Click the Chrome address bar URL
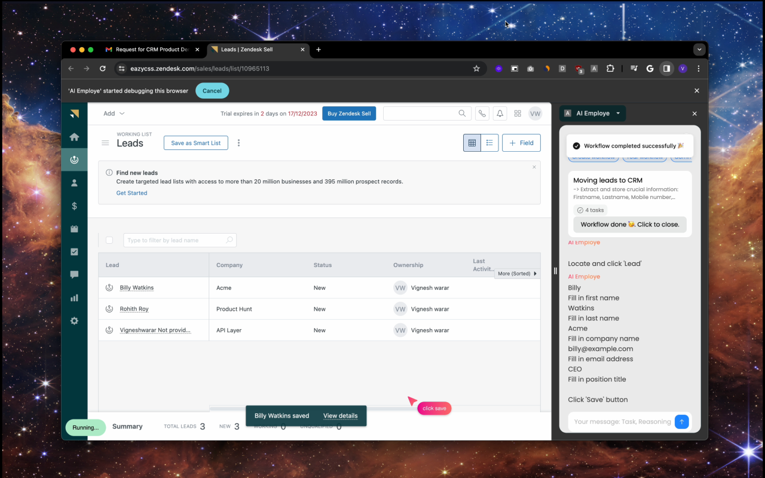The height and width of the screenshot is (478, 765). 200,69
